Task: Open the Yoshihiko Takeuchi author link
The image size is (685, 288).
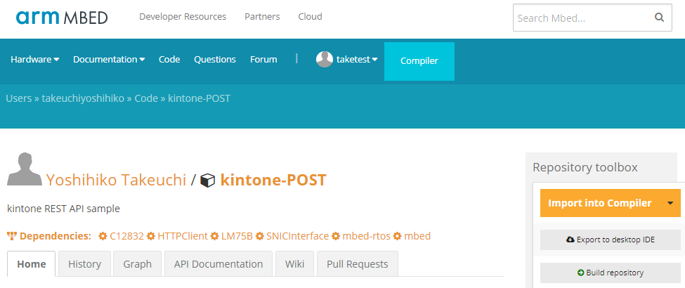Action: click(x=116, y=180)
